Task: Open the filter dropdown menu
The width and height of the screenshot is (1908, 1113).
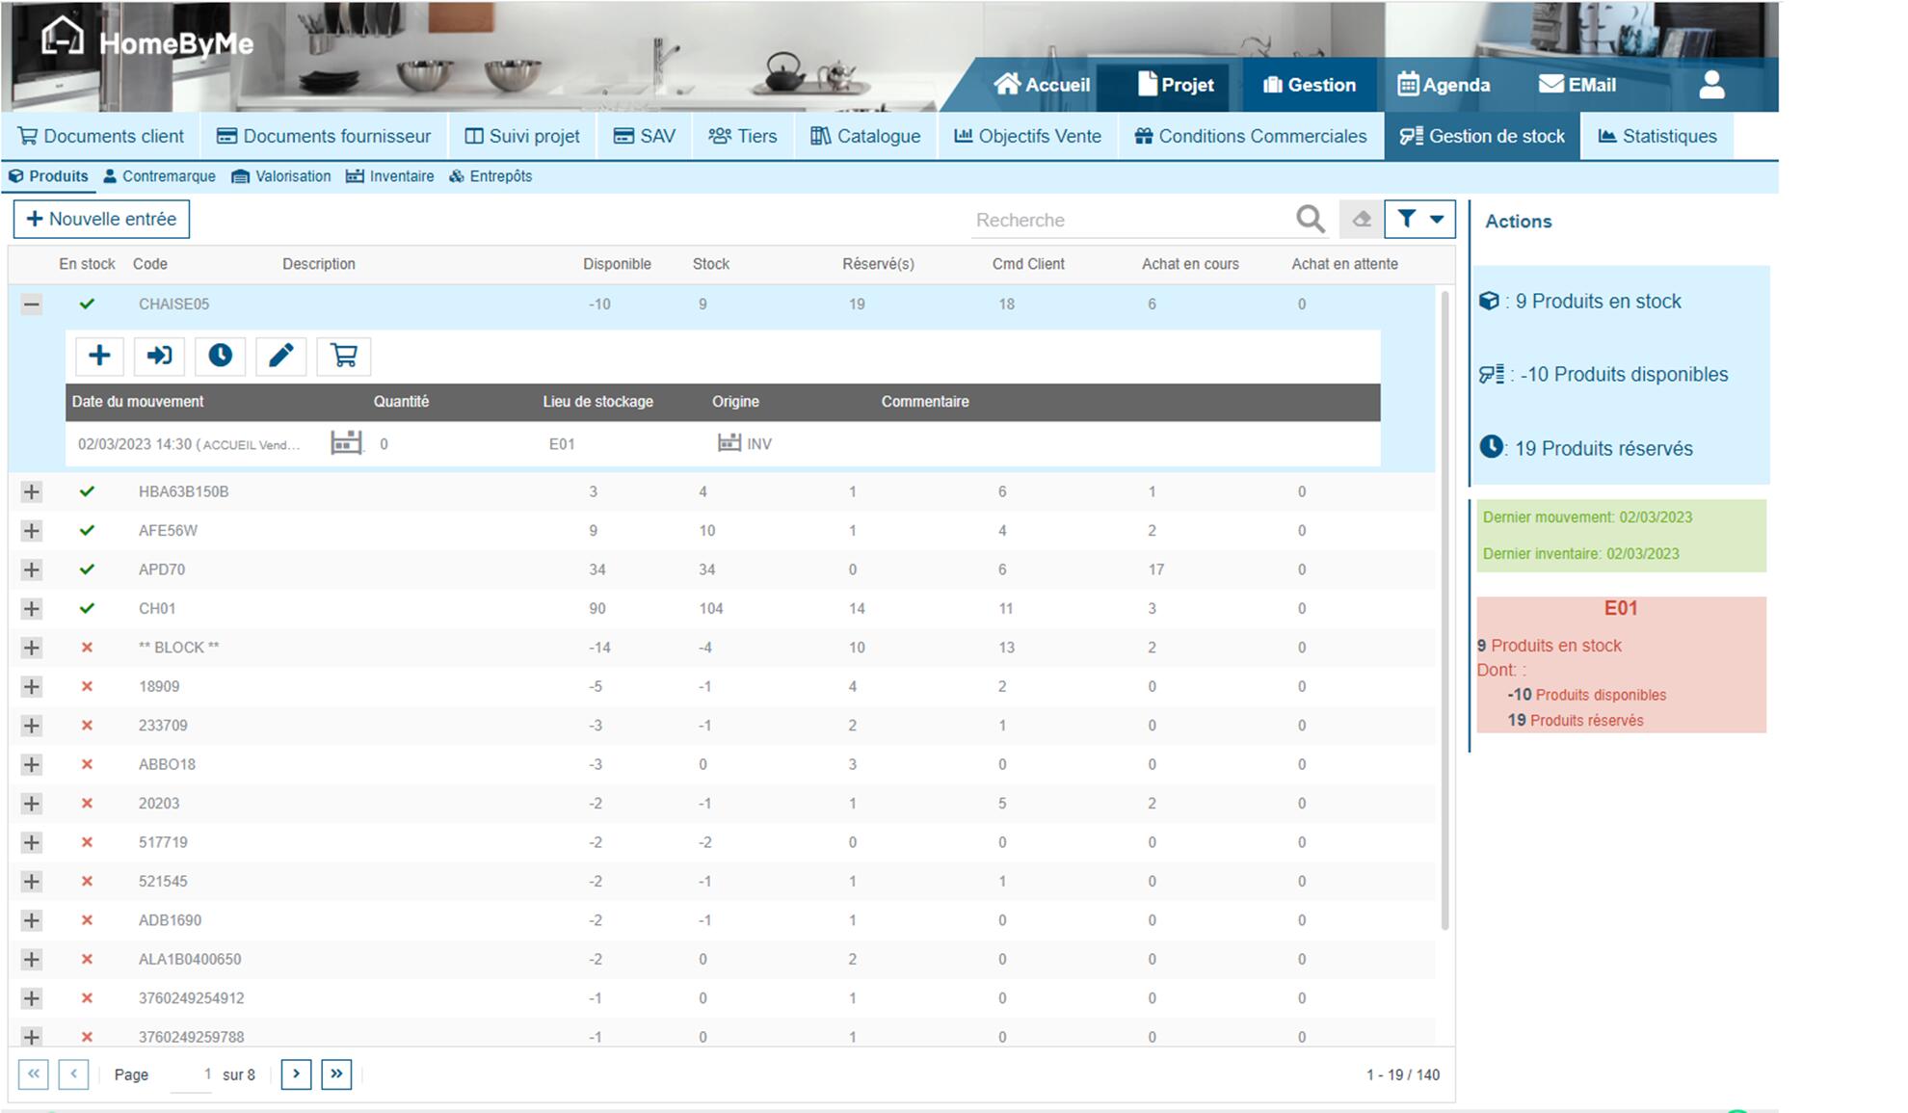Action: pyautogui.click(x=1419, y=220)
